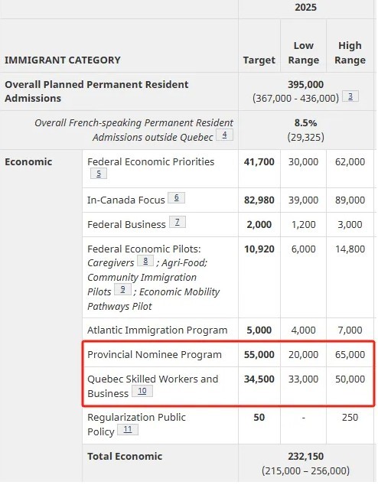Image resolution: width=378 pixels, height=485 pixels.
Task: Select the Quebec Skilled Workers high range 50,000
Action: [350, 379]
